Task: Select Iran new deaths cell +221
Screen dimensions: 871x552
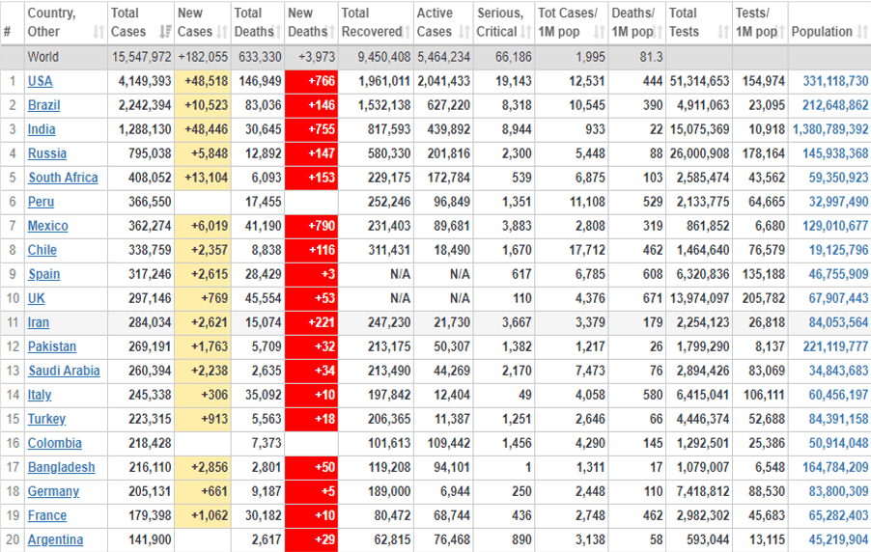Action: [312, 322]
